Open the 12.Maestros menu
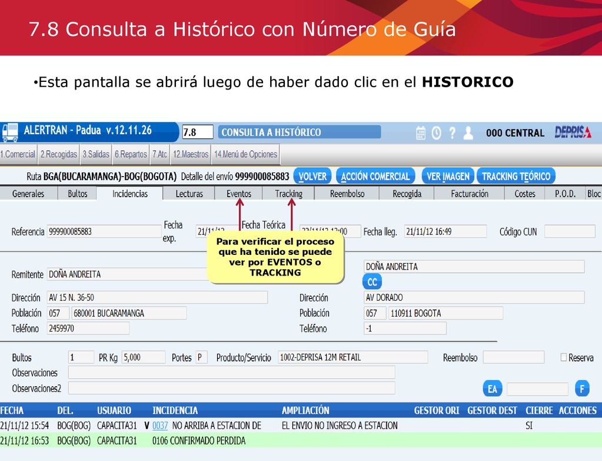This screenshot has height=461, width=602. tap(191, 154)
